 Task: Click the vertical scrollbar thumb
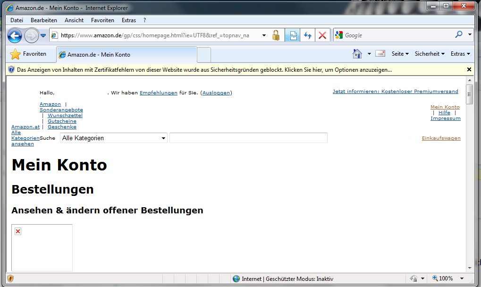click(x=469, y=94)
